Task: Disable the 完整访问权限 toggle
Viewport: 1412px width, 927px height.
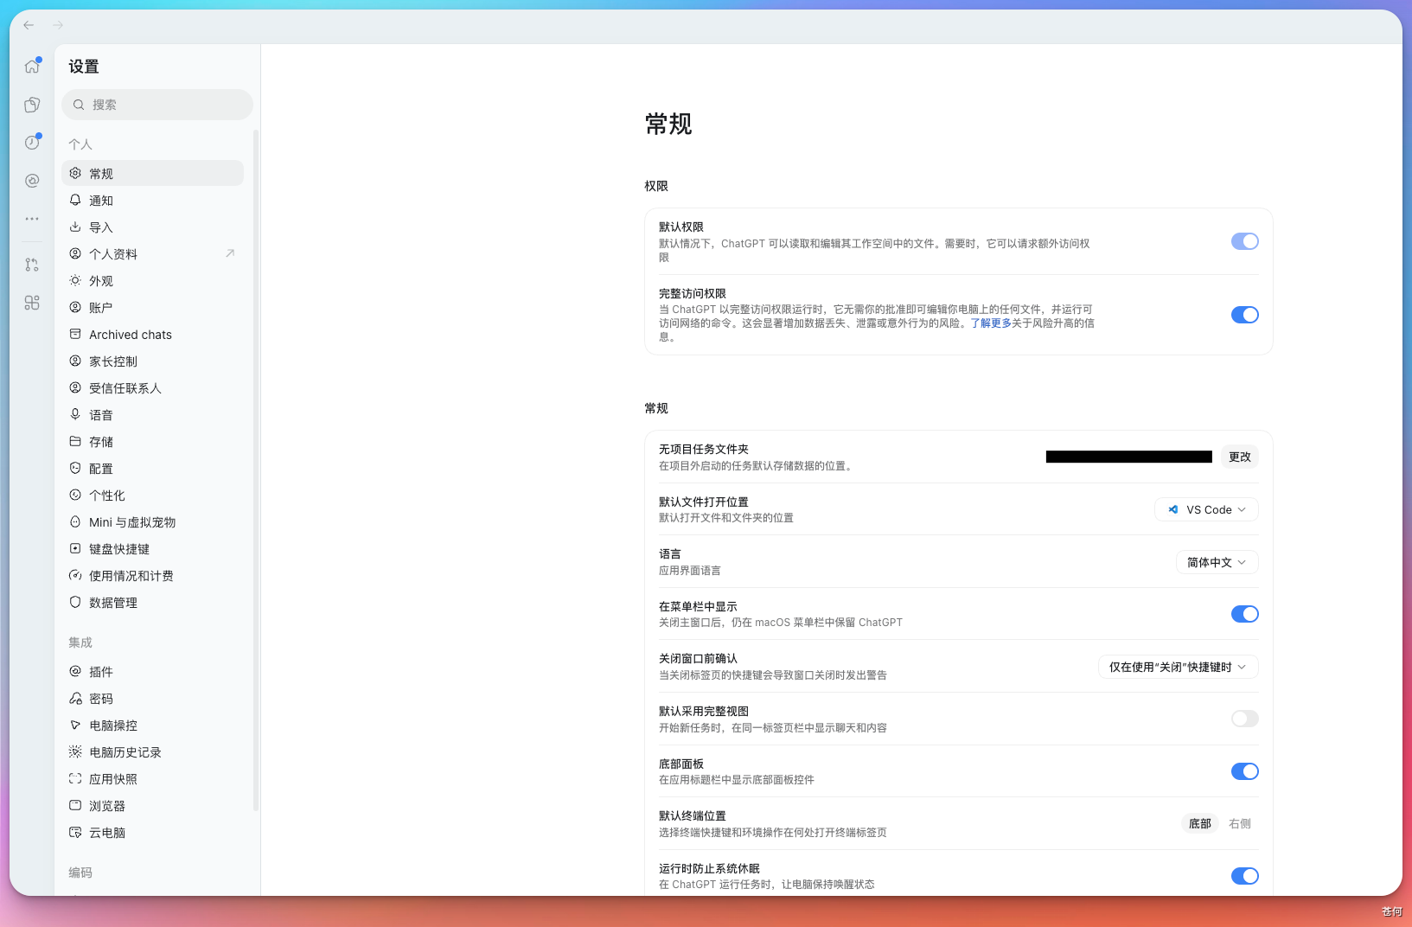Action: (x=1244, y=315)
